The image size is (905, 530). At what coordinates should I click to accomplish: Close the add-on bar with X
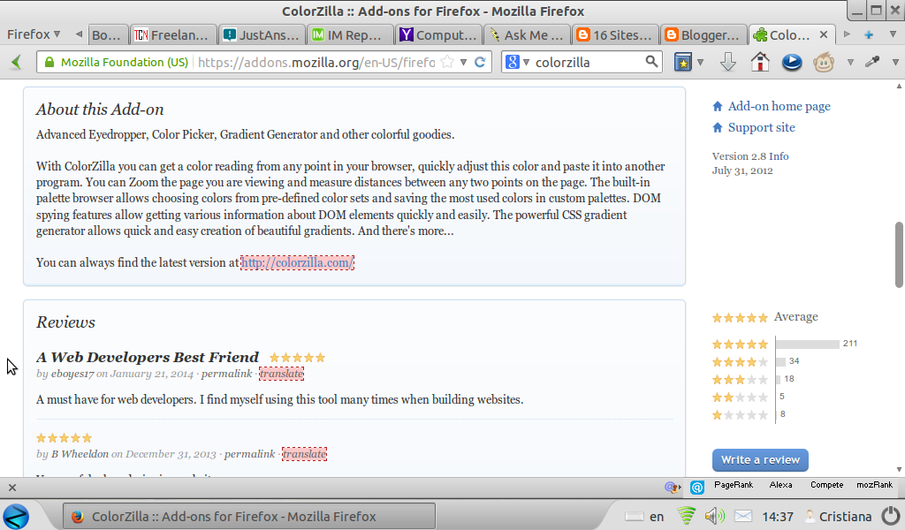[x=12, y=488]
